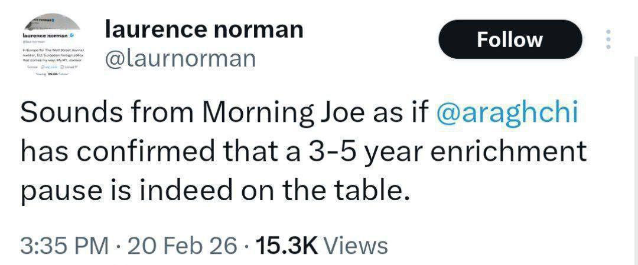Click the word "pause" on the last line

click(57, 191)
